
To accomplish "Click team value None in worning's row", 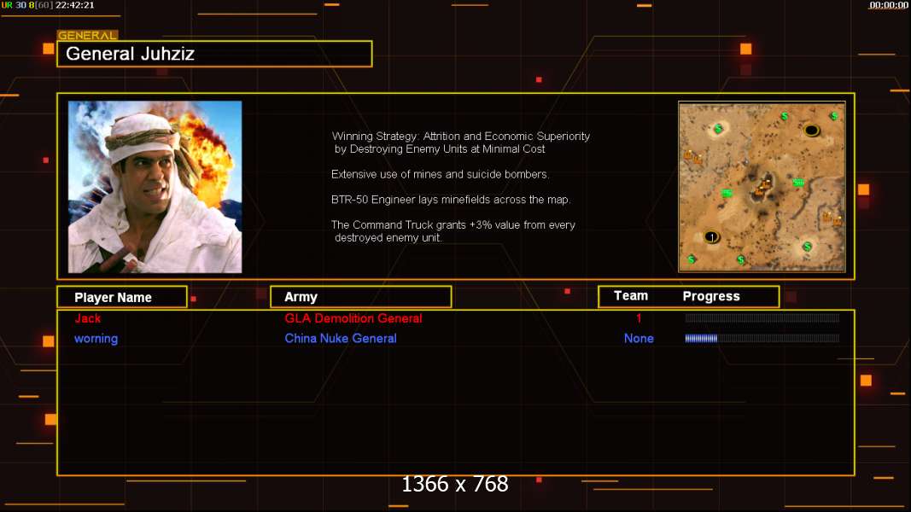I will point(639,339).
